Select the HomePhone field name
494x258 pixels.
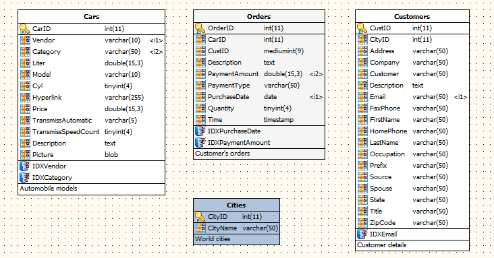[388, 131]
